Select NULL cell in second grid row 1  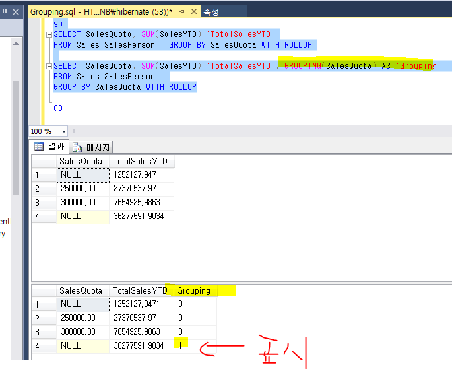coord(83,305)
